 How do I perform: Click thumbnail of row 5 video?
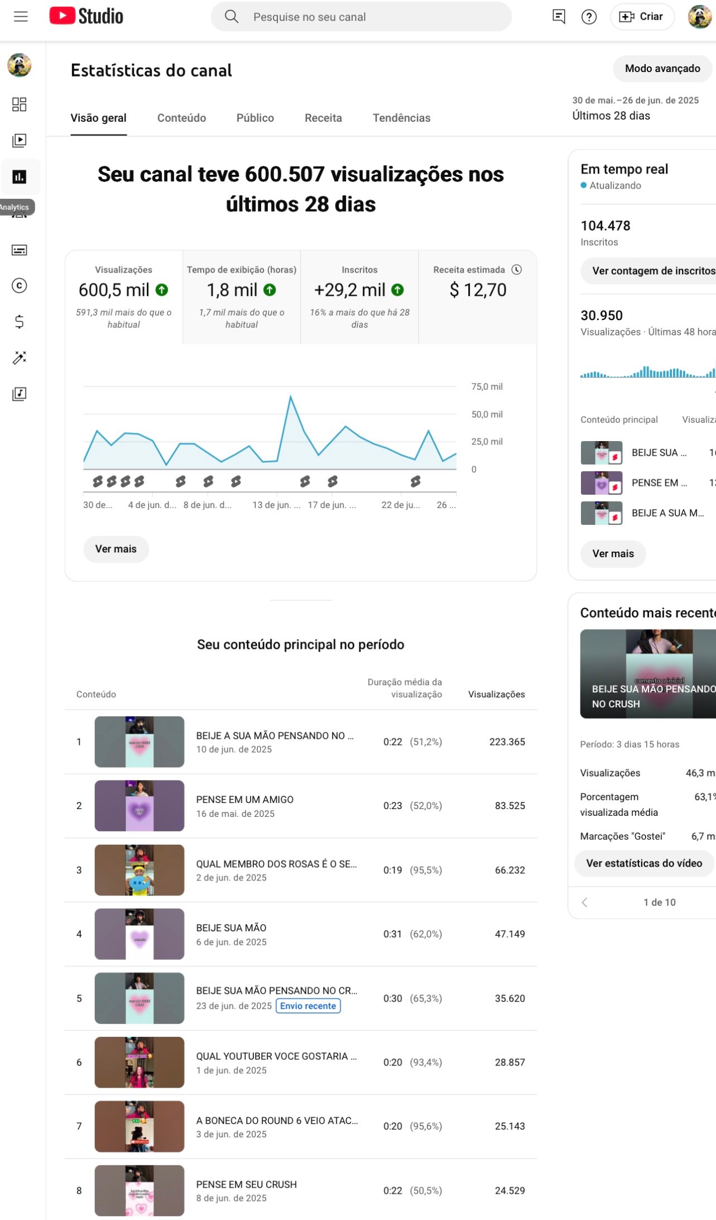[140, 998]
